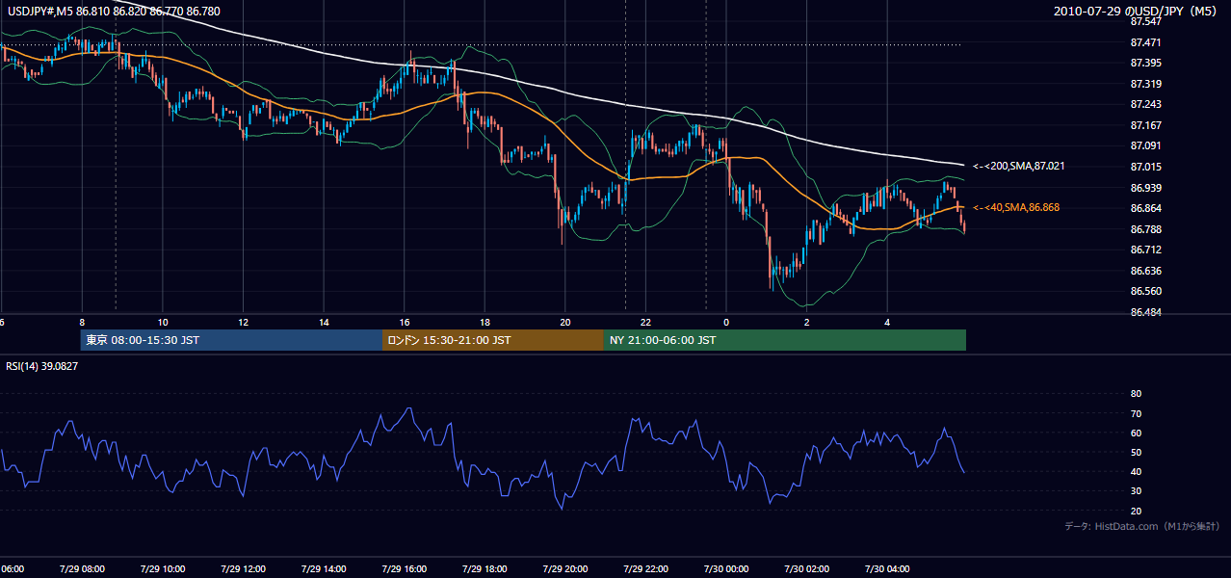Click hour 12 label under price chart
The width and height of the screenshot is (1231, 578).
tap(244, 323)
